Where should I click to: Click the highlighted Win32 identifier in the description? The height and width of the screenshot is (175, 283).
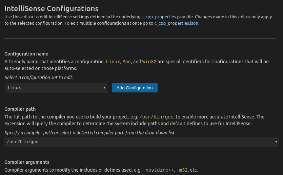coord(149,62)
